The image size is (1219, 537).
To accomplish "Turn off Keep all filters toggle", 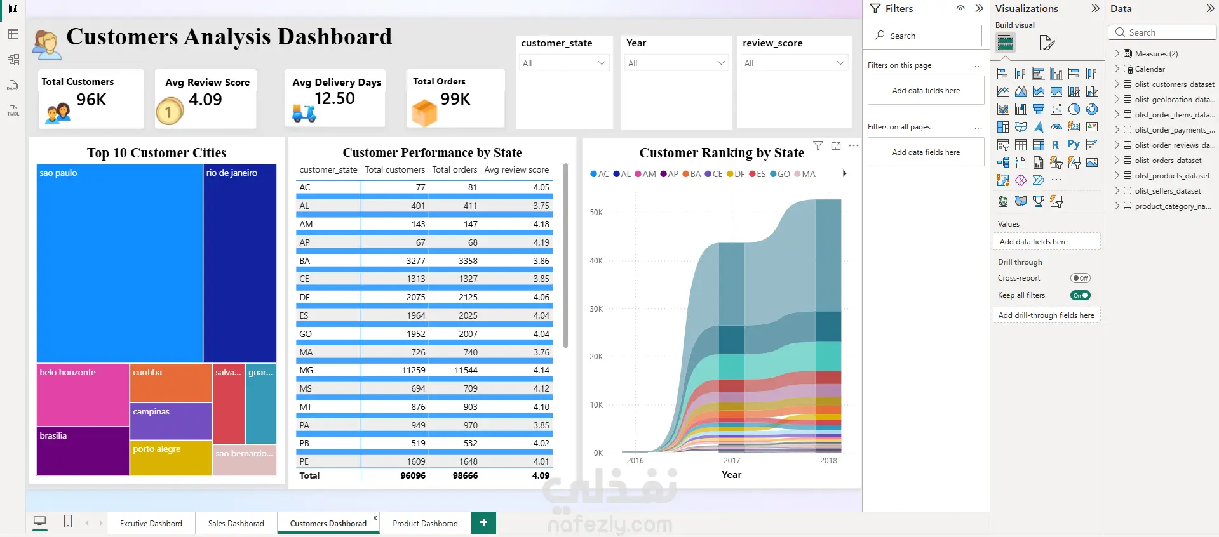I will pyautogui.click(x=1080, y=295).
